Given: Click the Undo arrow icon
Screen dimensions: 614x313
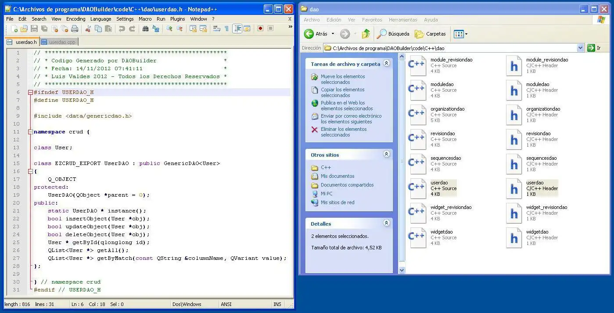Looking at the screenshot, I should pos(122,29).
